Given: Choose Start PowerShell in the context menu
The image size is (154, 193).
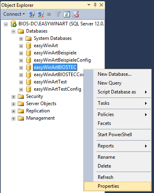Looking at the screenshot, I should [117, 135].
